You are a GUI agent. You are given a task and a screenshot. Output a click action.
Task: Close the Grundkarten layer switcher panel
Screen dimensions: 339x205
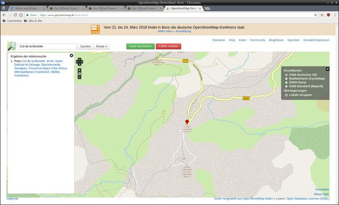[328, 69]
